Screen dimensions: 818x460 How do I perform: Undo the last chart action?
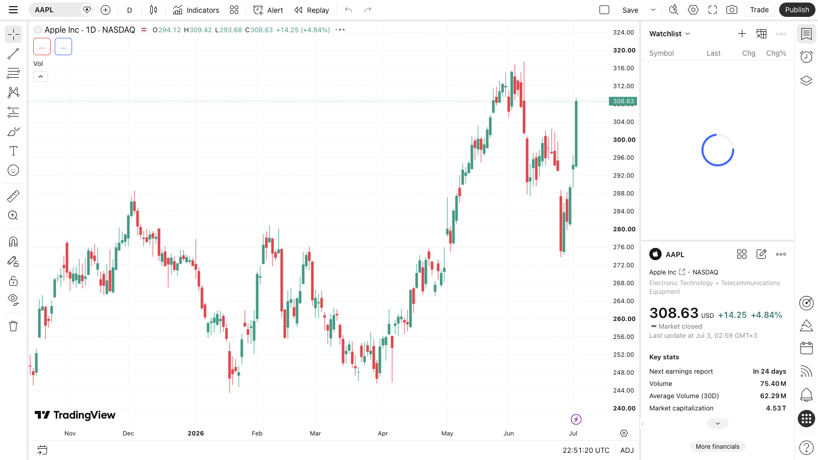349,10
